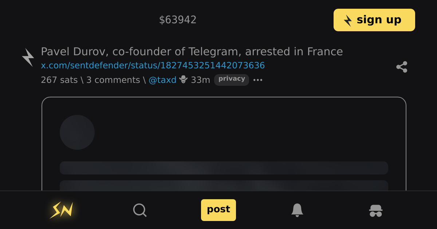The image size is (437, 229).
Task: Click the 267 sats amount
Action: (x=59, y=80)
